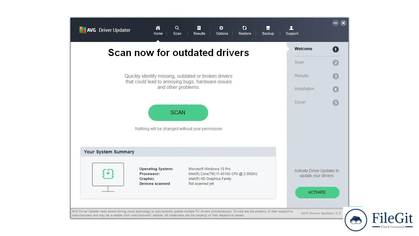Viewport: 419px width, 236px height.
Task: Select the Installation step in sidebar
Action: (x=304, y=89)
